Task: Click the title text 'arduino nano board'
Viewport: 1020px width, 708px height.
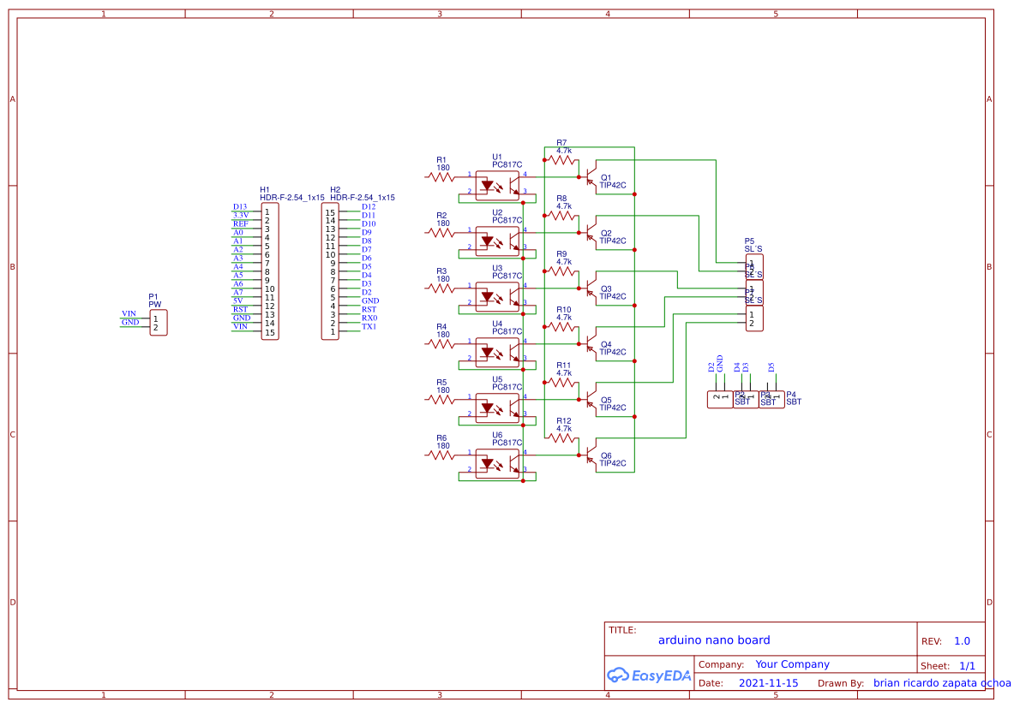Action: point(714,640)
